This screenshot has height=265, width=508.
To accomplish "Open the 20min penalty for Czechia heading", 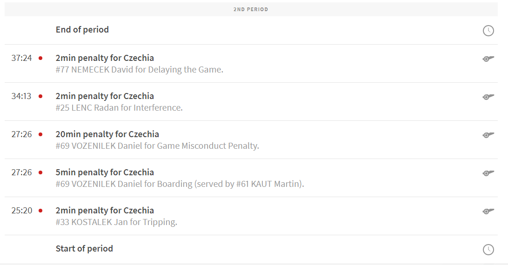I will 107,134.
